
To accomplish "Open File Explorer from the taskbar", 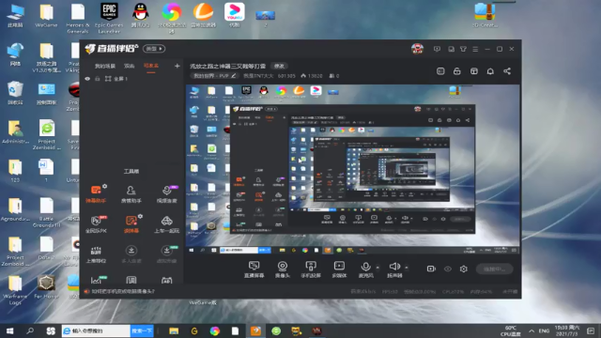I will [174, 330].
